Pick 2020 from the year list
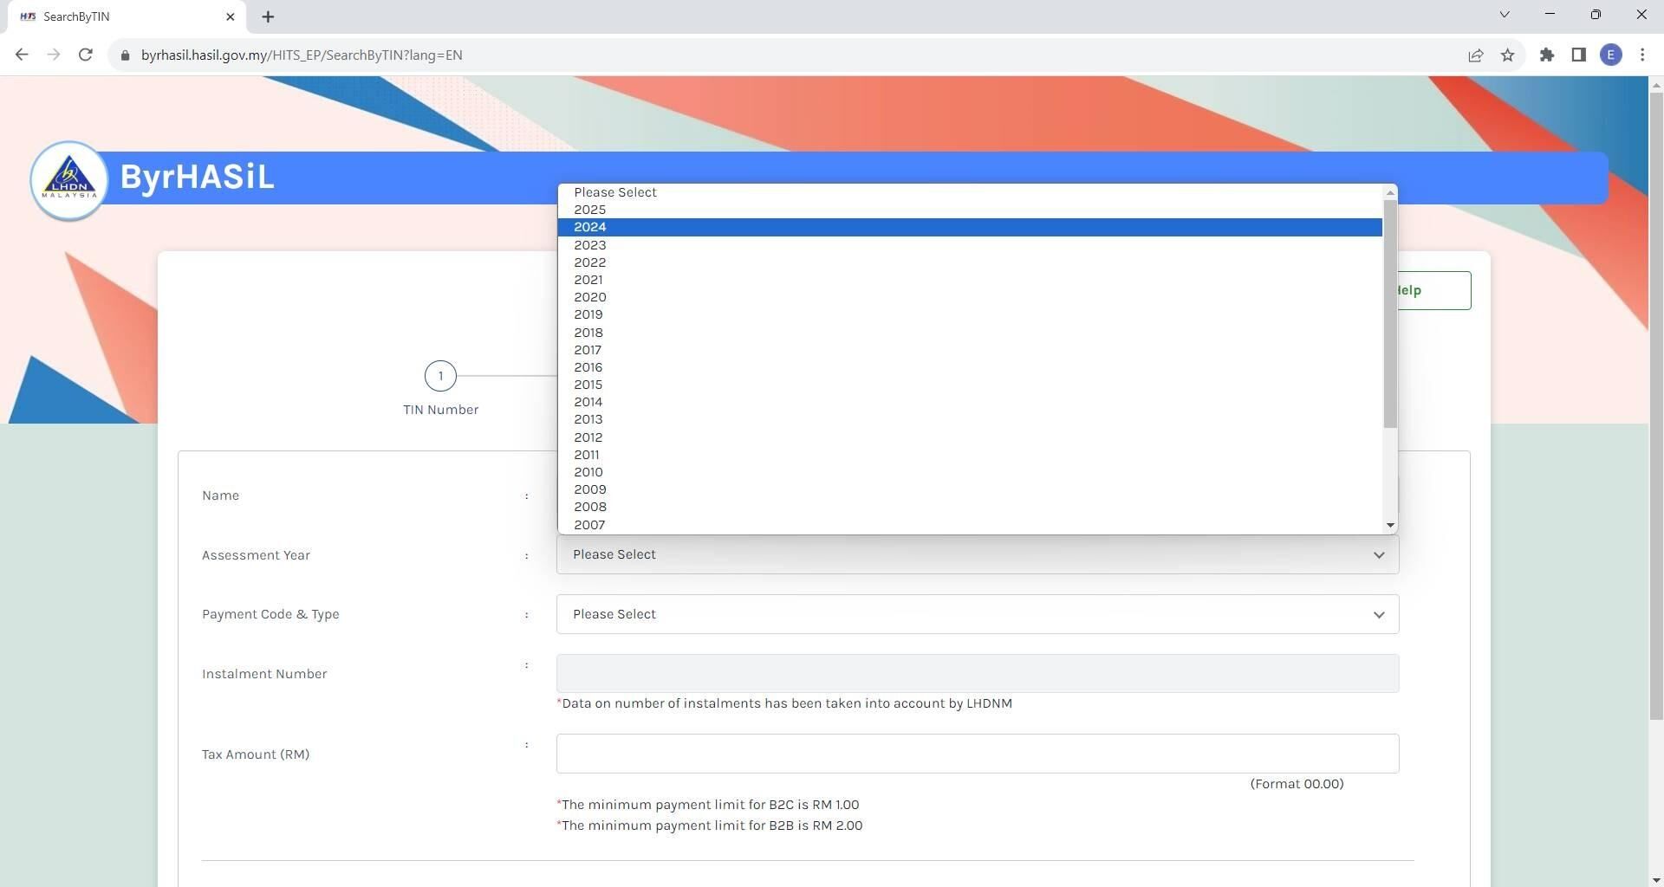The height and width of the screenshot is (887, 1664). (x=970, y=297)
